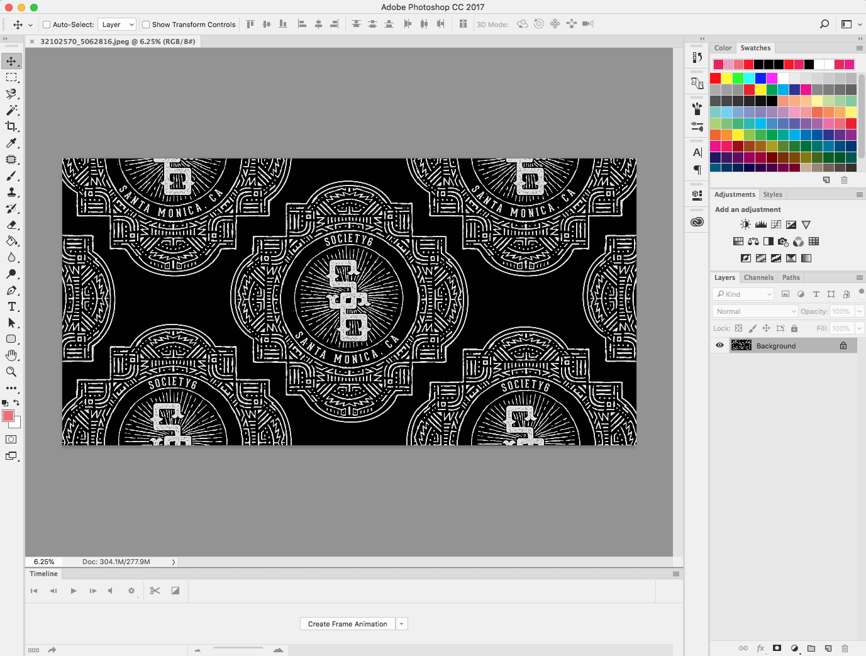
Task: Select the Horizontal Type tool
Action: [11, 307]
